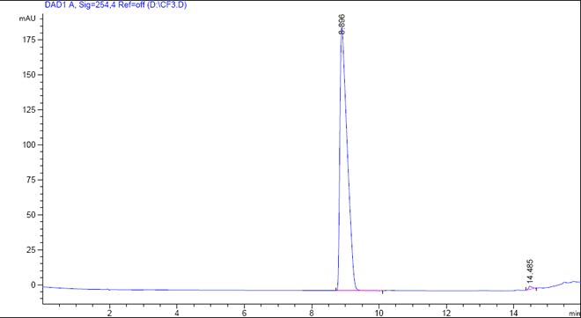
Task: Click the 100 value on the y-axis
Action: pos(31,145)
